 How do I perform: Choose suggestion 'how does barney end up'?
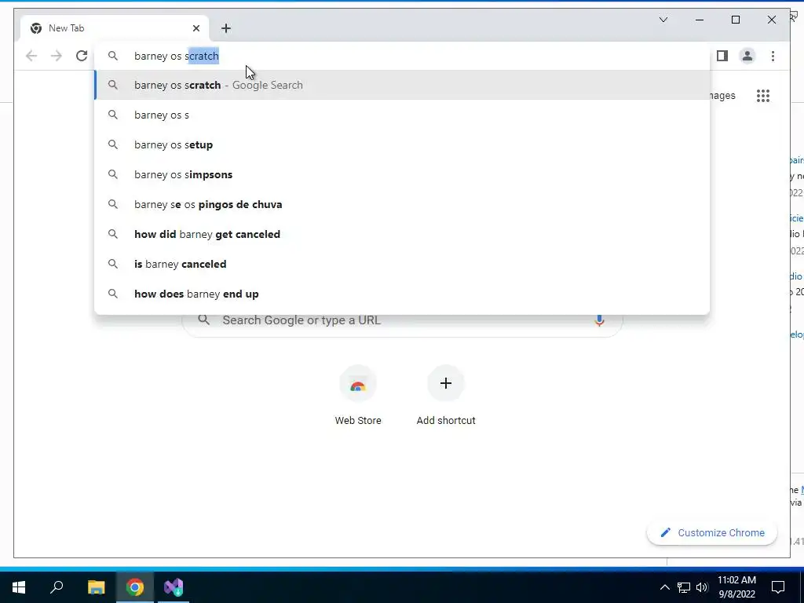click(x=402, y=294)
